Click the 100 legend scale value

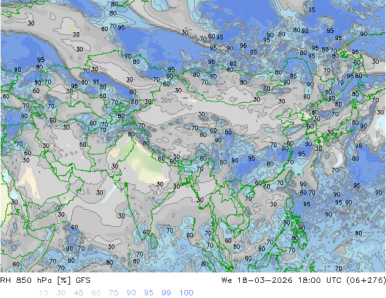coord(186,293)
